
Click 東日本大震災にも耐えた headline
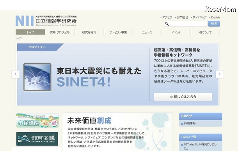(99, 71)
